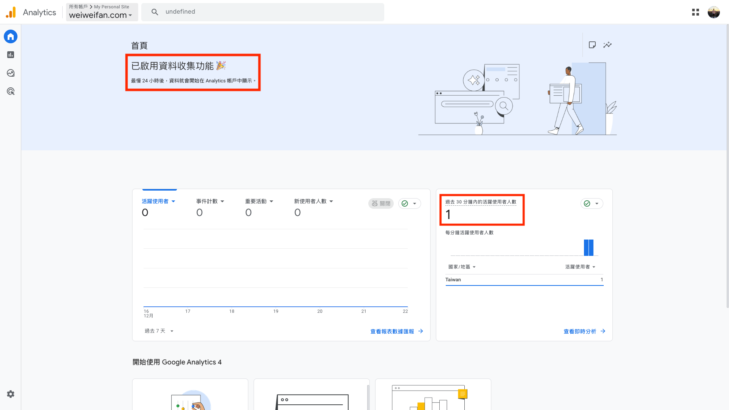Open the Google apps grid icon
Screen dimensions: 729x410
coord(695,12)
